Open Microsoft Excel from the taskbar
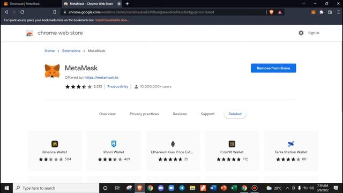 pos(234,188)
